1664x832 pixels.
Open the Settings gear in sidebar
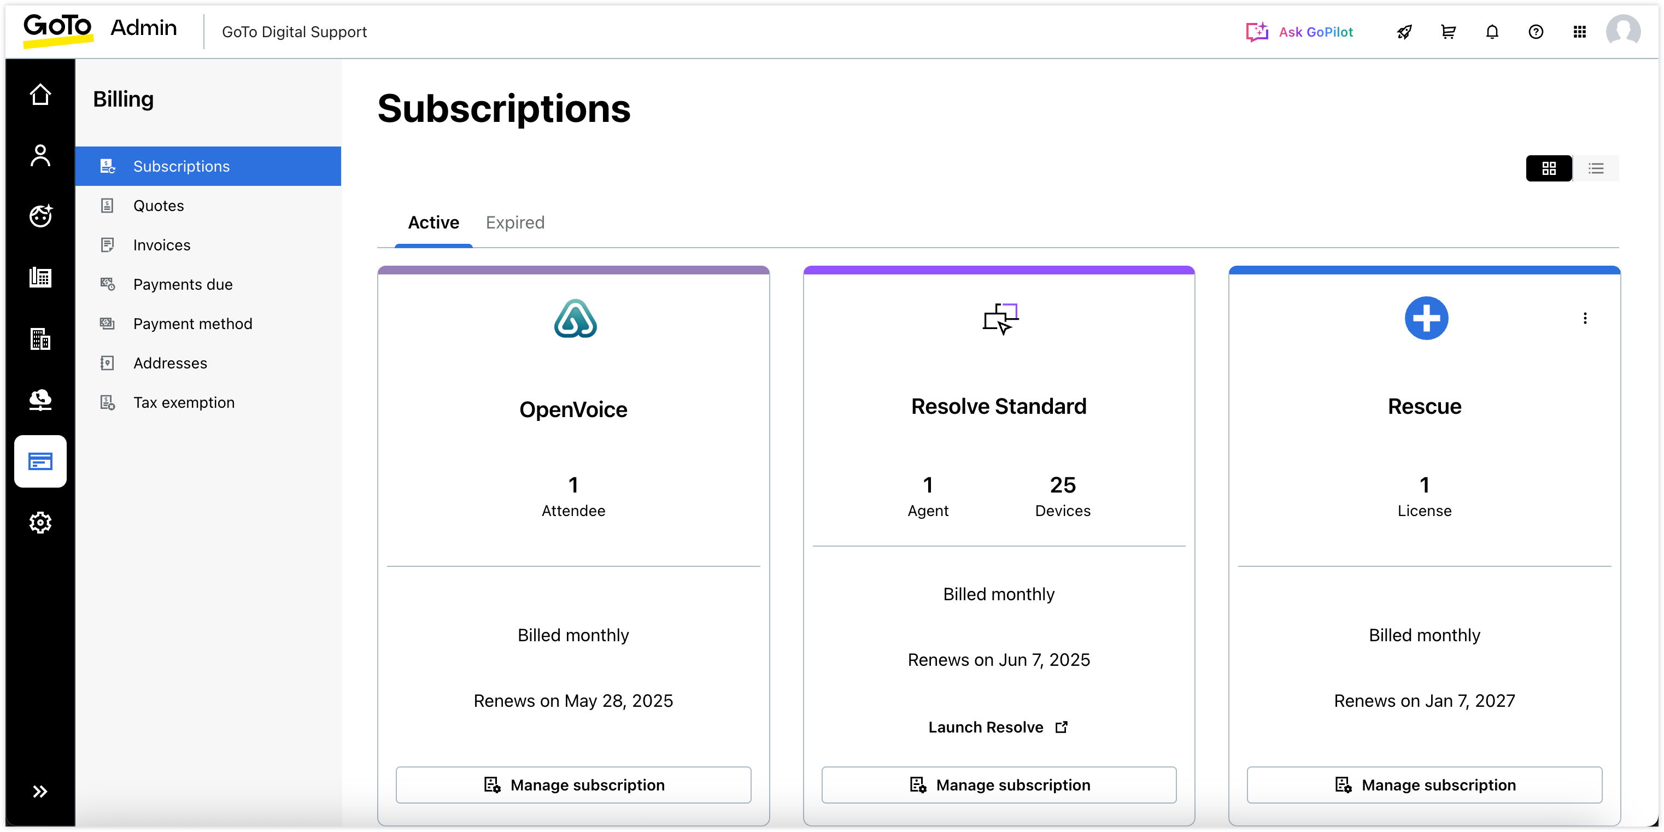tap(40, 522)
